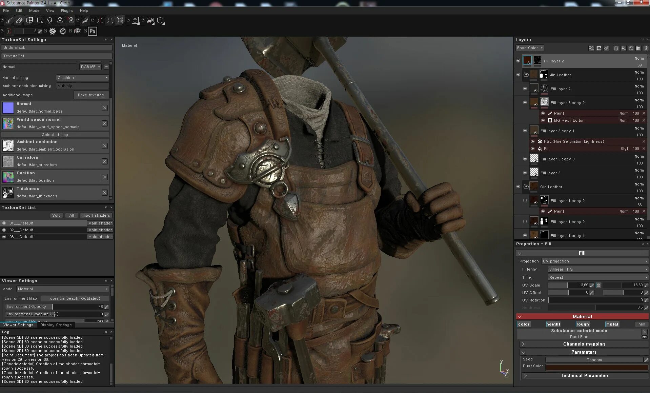Collapse Jin Leather folder
Image resolution: width=650 pixels, height=393 pixels.
pyautogui.click(x=526, y=75)
